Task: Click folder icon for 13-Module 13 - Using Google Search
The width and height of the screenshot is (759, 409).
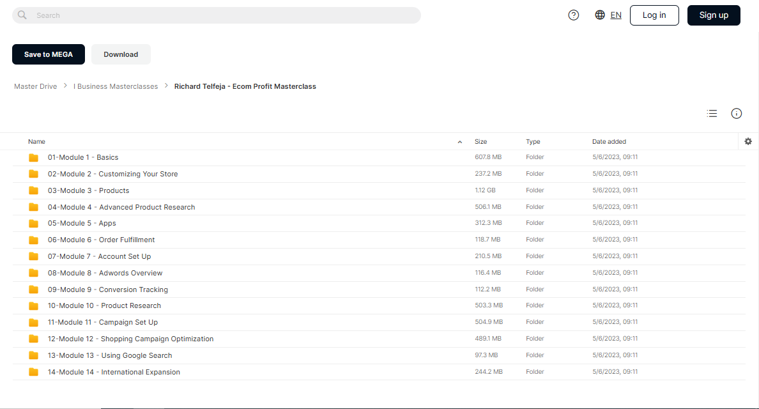Action: pos(33,355)
